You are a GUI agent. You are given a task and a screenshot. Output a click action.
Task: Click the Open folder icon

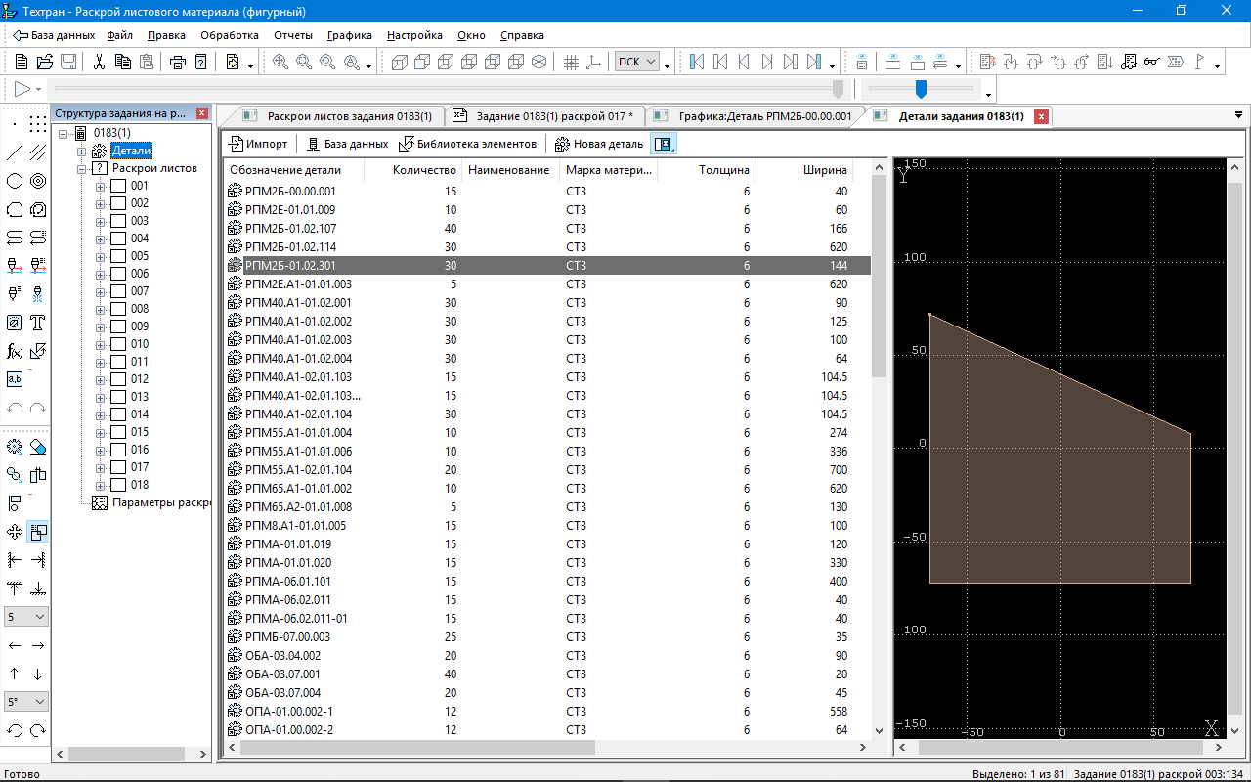(x=45, y=63)
